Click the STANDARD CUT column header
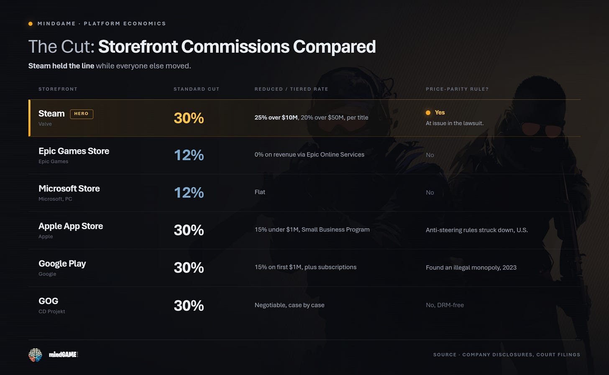Viewport: 609px width, 375px height. tap(197, 89)
